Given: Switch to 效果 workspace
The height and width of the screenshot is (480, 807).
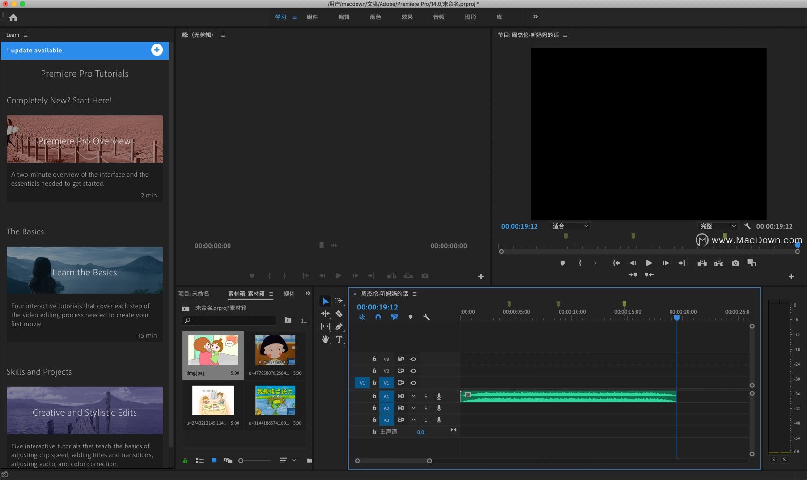Looking at the screenshot, I should 407,17.
